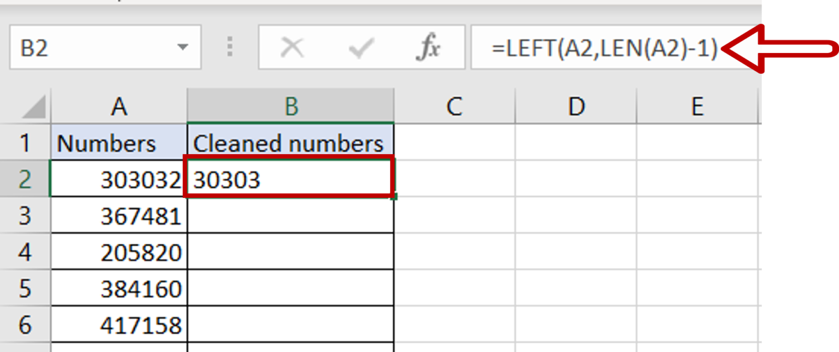Select cell A6 containing 417158
This screenshot has height=352, width=839.
(x=118, y=324)
